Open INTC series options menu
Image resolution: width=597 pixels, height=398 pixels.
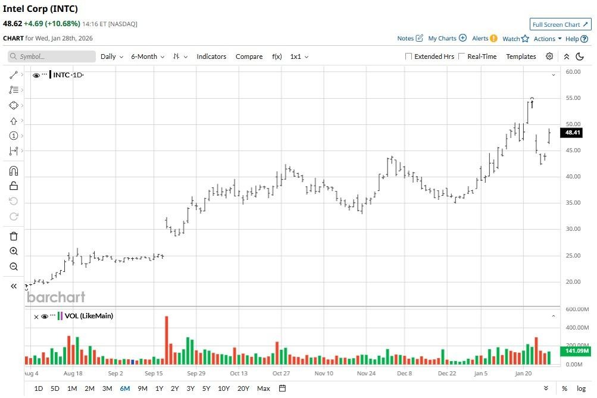point(45,74)
